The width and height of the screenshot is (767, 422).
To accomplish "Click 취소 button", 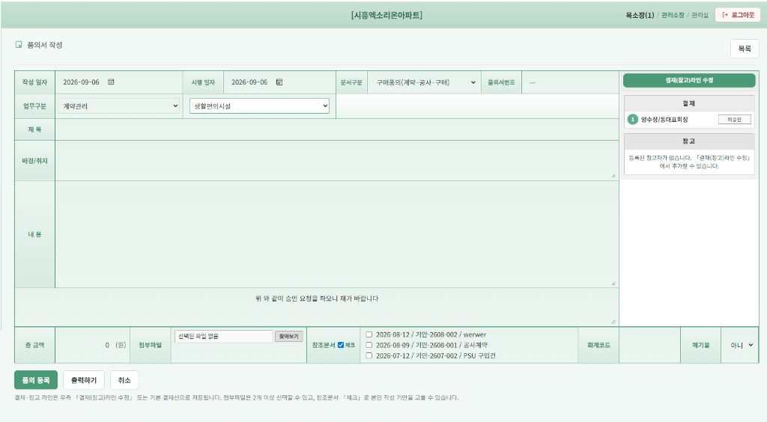I will coord(124,380).
